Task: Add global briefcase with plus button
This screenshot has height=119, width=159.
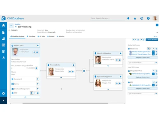Action: coord(156,63)
